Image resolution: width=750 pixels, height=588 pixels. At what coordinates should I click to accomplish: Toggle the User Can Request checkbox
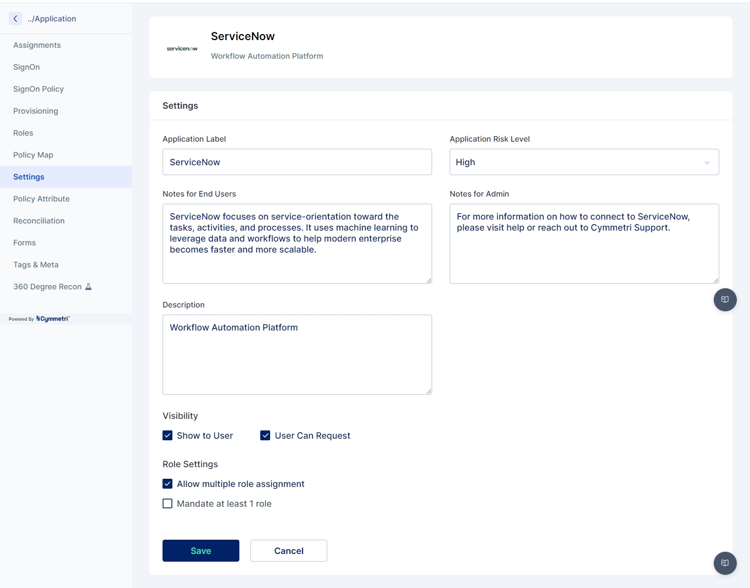point(265,435)
